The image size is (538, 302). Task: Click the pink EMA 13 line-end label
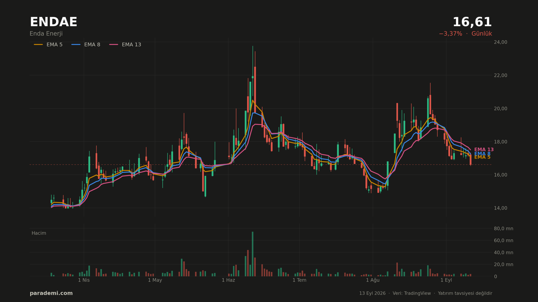click(484, 150)
